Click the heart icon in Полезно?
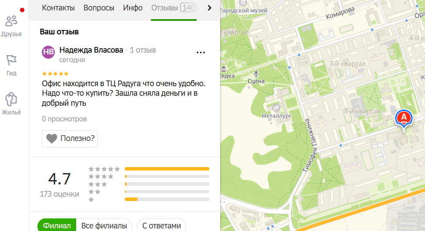The width and height of the screenshot is (425, 231). tap(51, 138)
